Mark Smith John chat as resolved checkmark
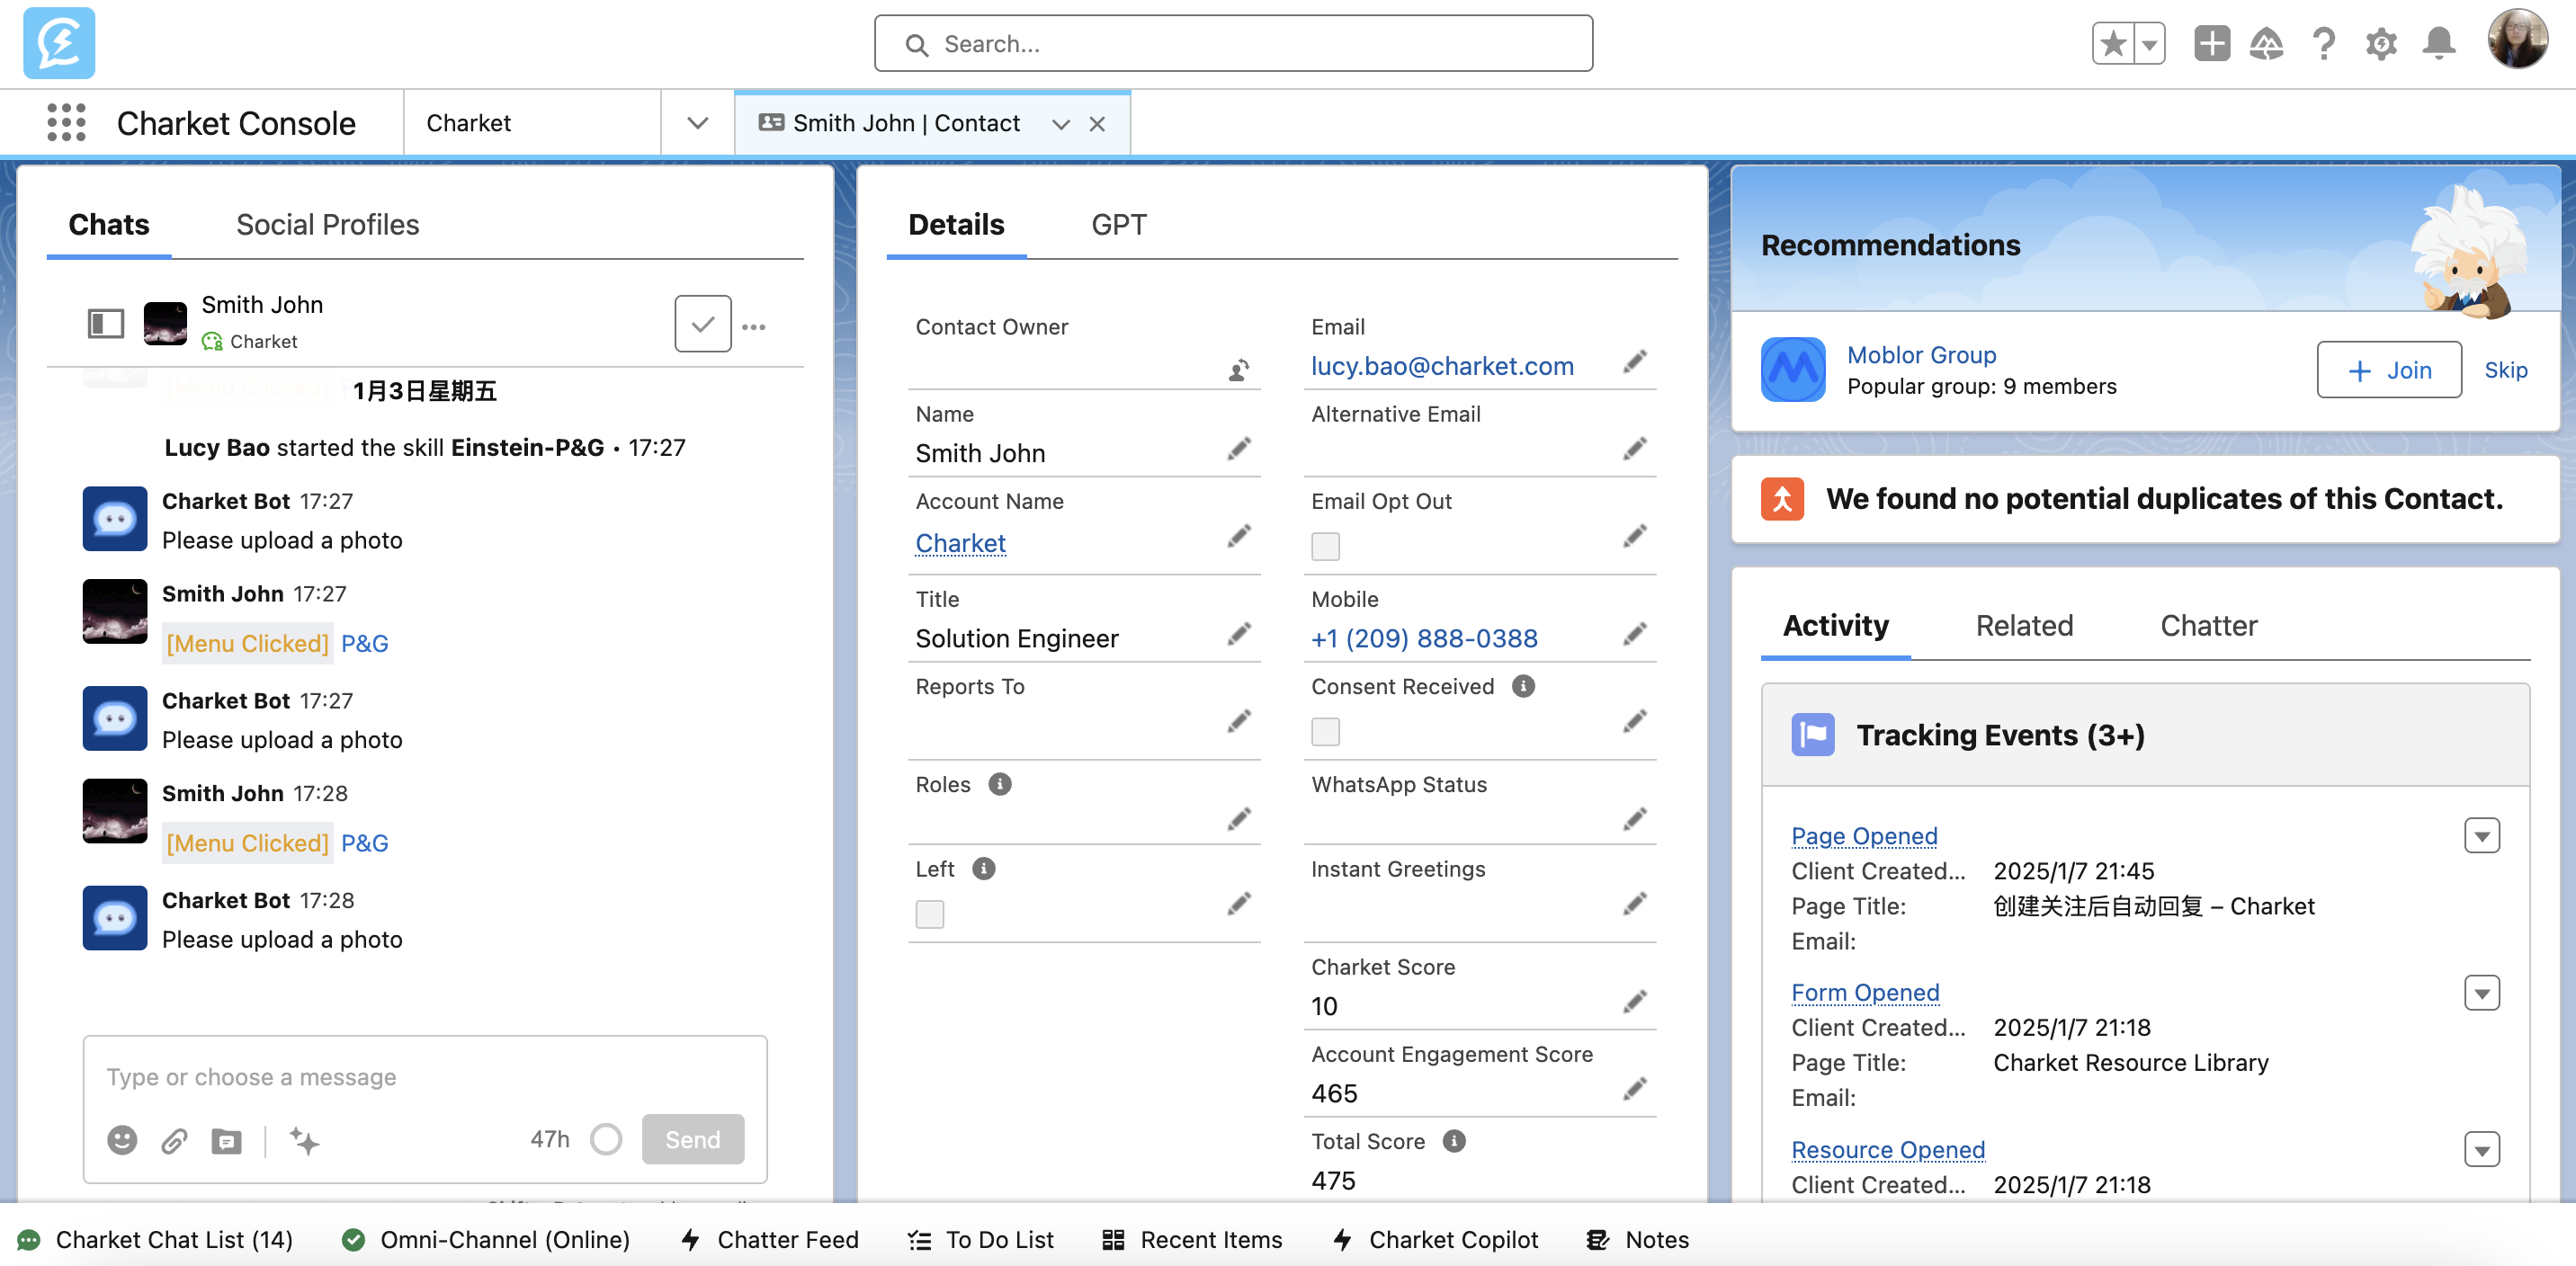Viewport: 2576px width, 1266px height. tap(702, 323)
